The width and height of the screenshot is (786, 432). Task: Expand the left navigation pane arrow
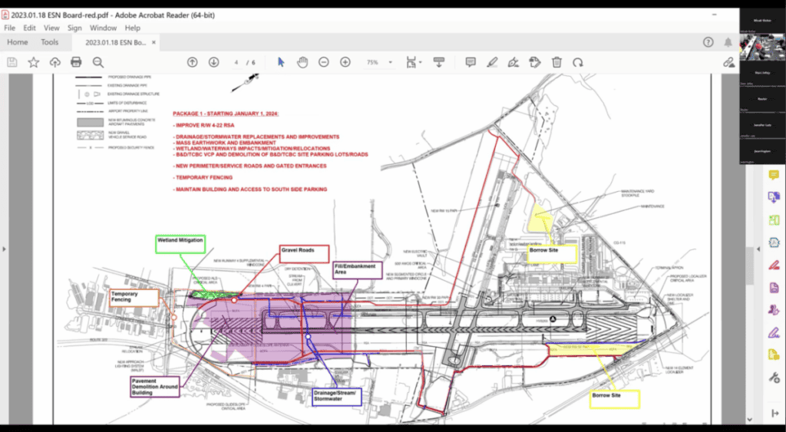tap(5, 249)
